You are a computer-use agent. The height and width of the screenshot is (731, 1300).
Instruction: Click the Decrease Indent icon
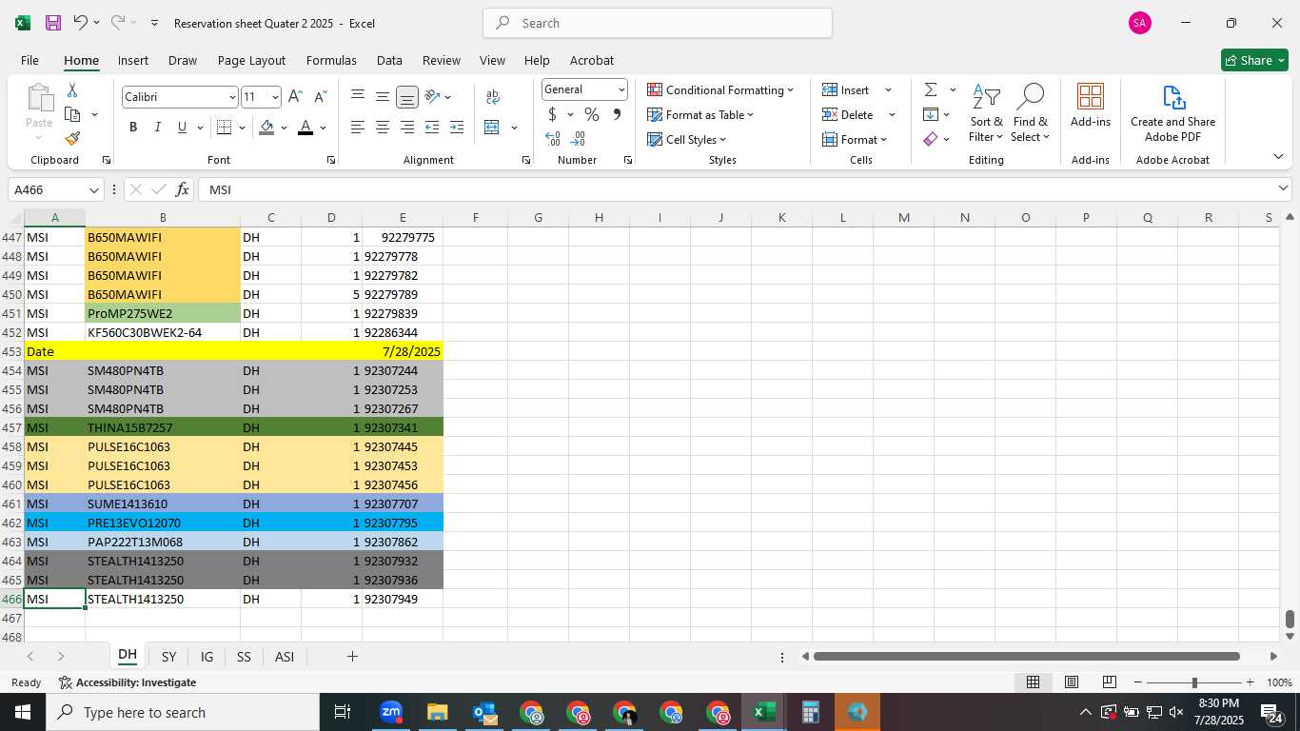(x=432, y=128)
